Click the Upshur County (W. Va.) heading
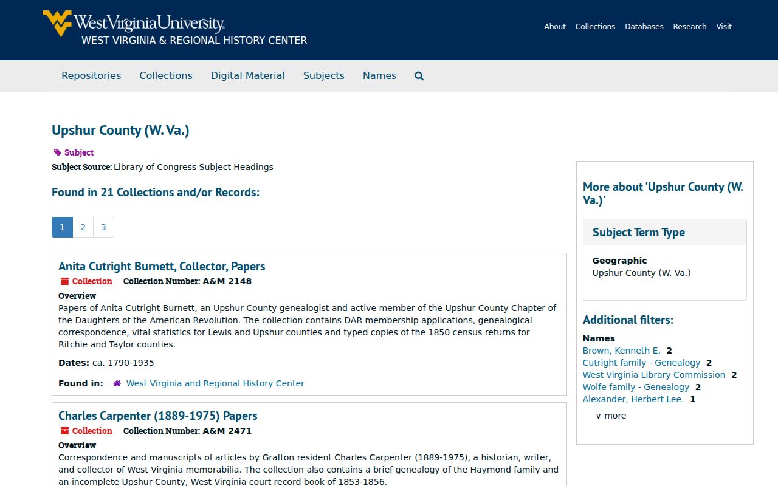The width and height of the screenshot is (778, 486). coord(120,130)
